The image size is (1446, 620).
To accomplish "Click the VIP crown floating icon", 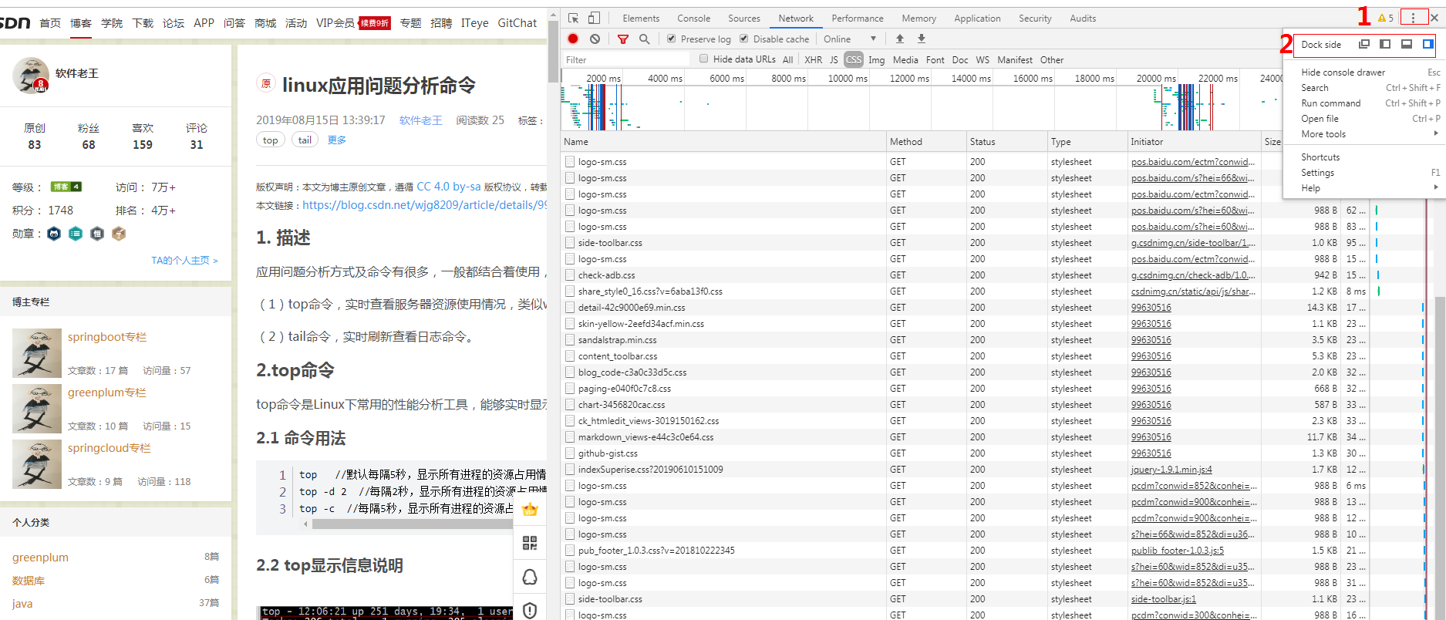I will pos(530,509).
